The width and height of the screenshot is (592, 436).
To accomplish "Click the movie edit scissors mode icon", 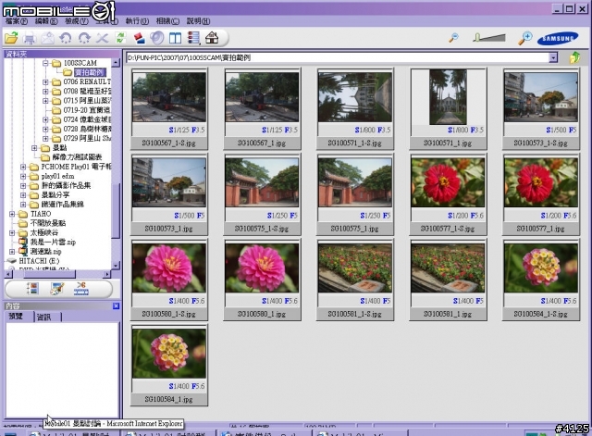I will 81,290.
